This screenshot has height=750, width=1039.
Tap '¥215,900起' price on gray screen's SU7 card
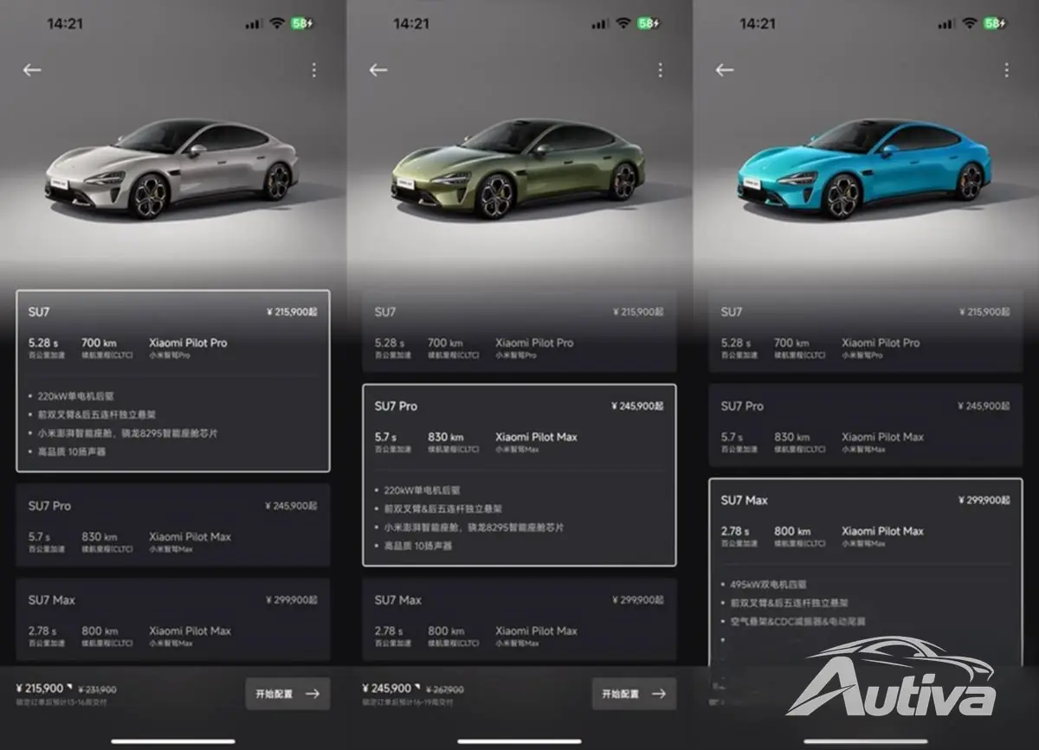click(x=292, y=312)
